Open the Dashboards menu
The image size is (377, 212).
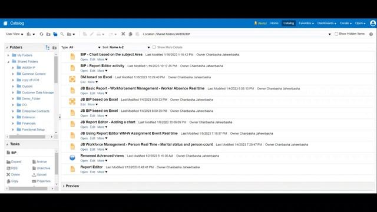(327, 24)
